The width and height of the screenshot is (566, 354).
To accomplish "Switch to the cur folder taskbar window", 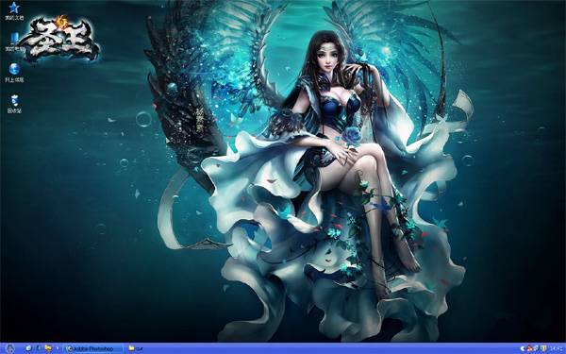I will point(136,348).
